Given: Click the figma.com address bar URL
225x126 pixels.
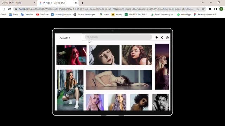Looking at the screenshot, I should point(106,9).
